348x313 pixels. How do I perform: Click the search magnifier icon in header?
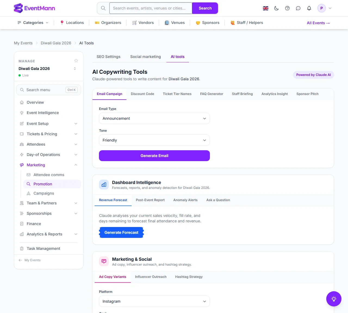tap(103, 8)
